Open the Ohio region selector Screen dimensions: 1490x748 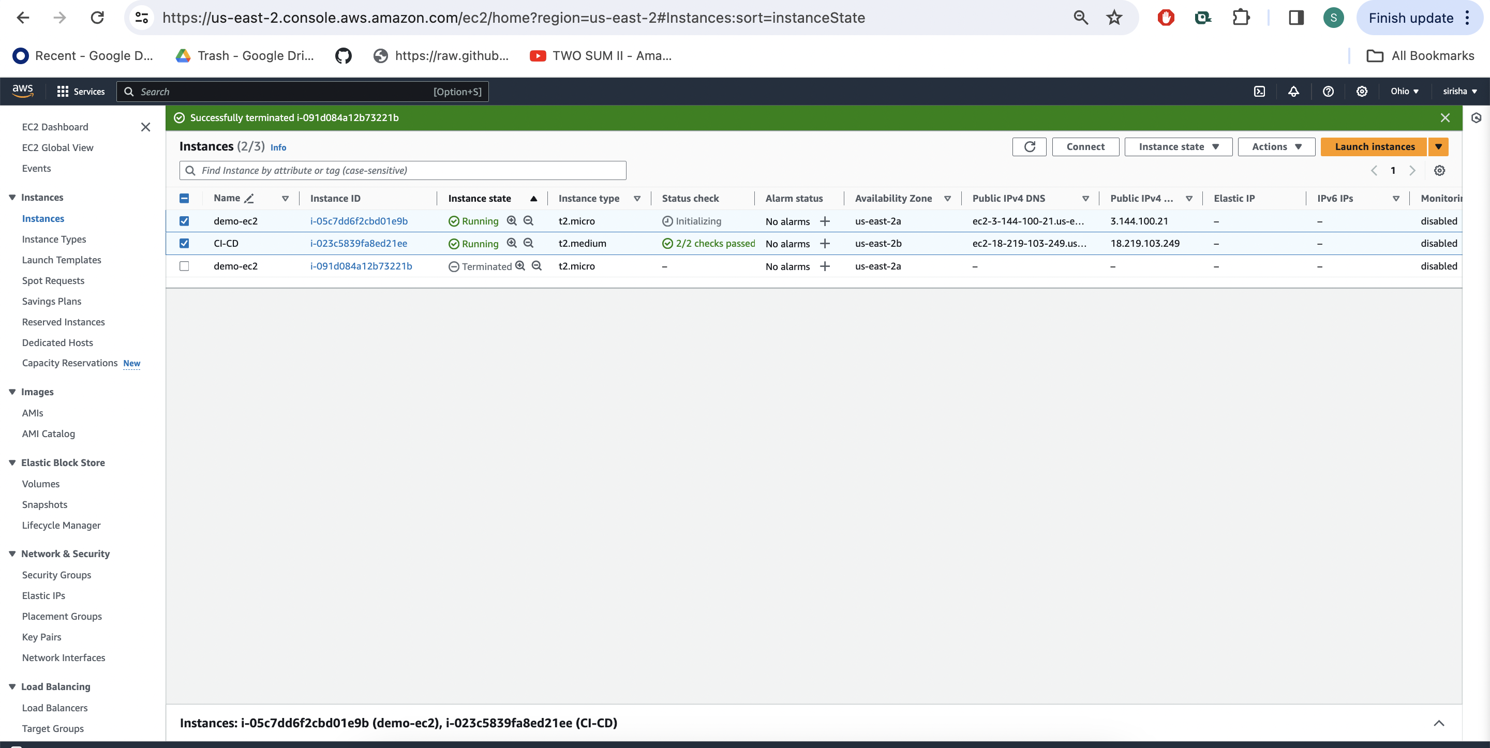[1404, 92]
